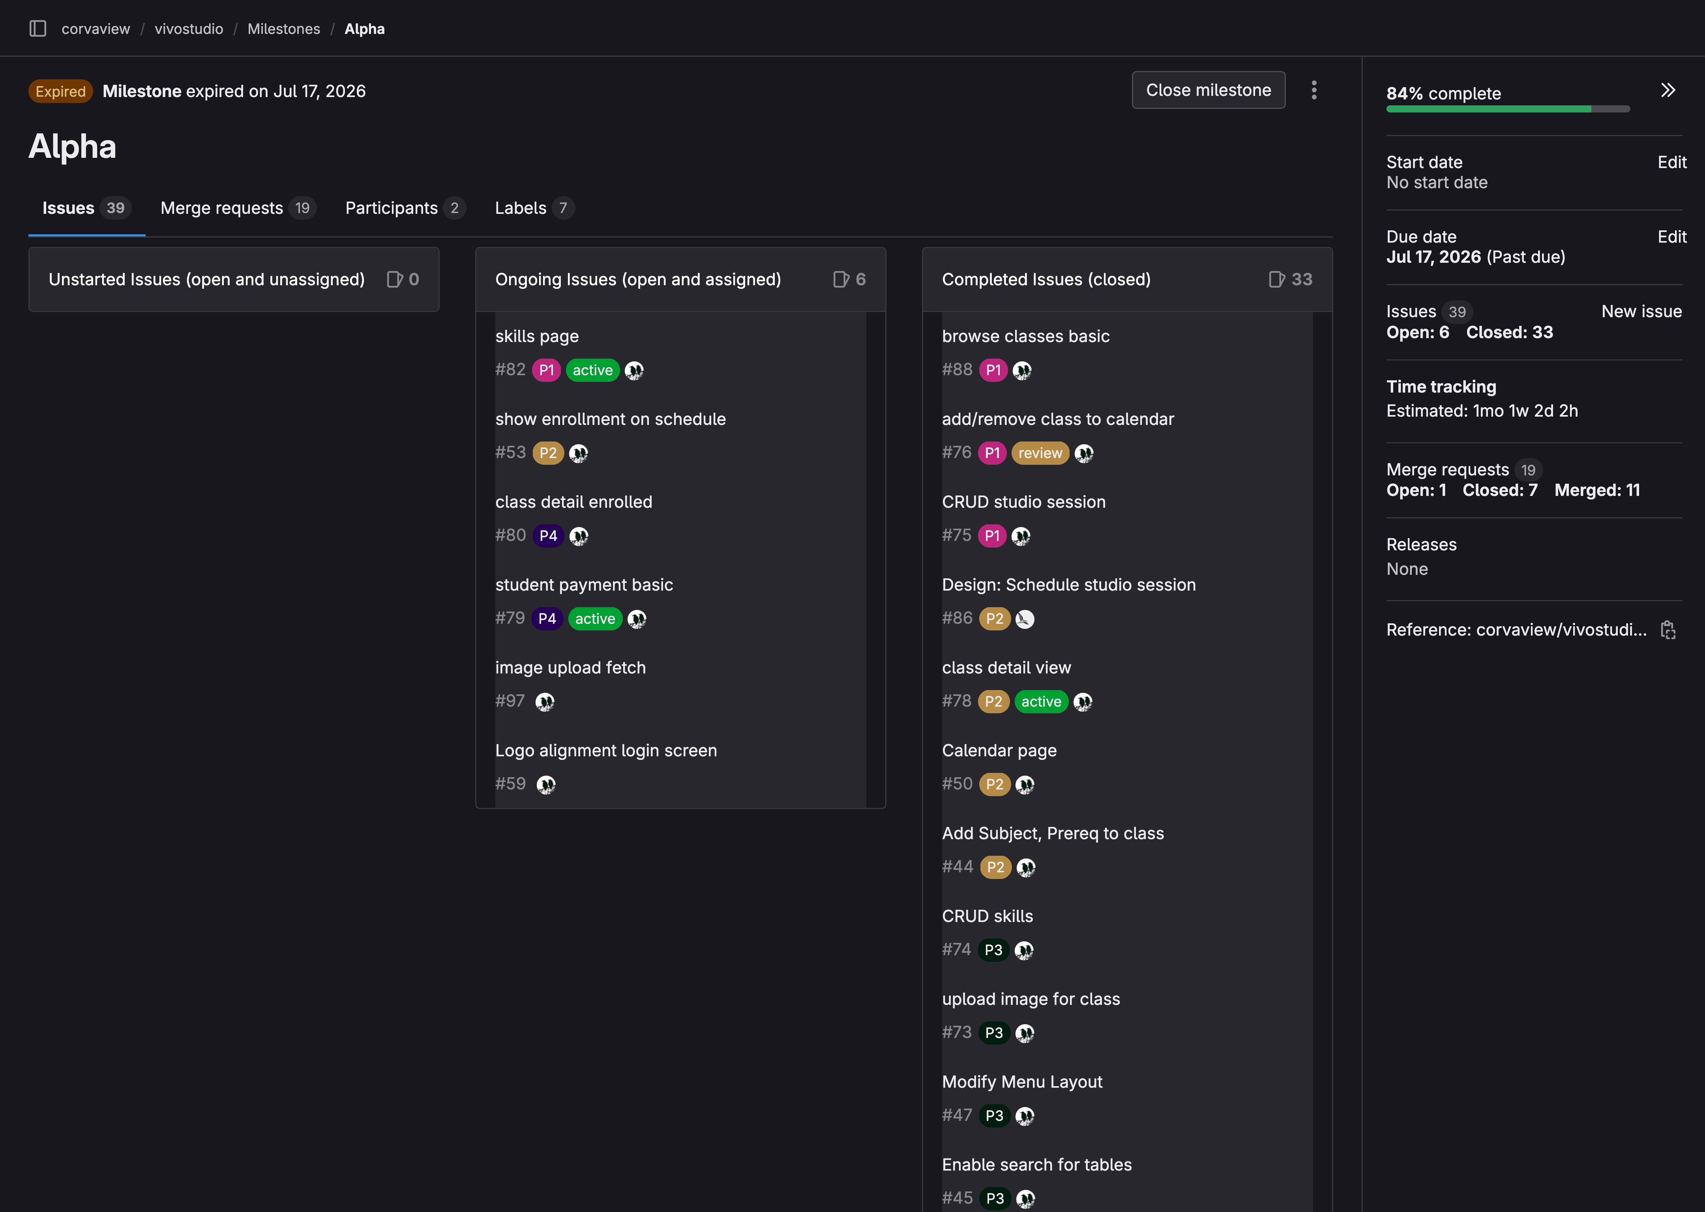Open the CRUD studio session issue

pos(1023,502)
